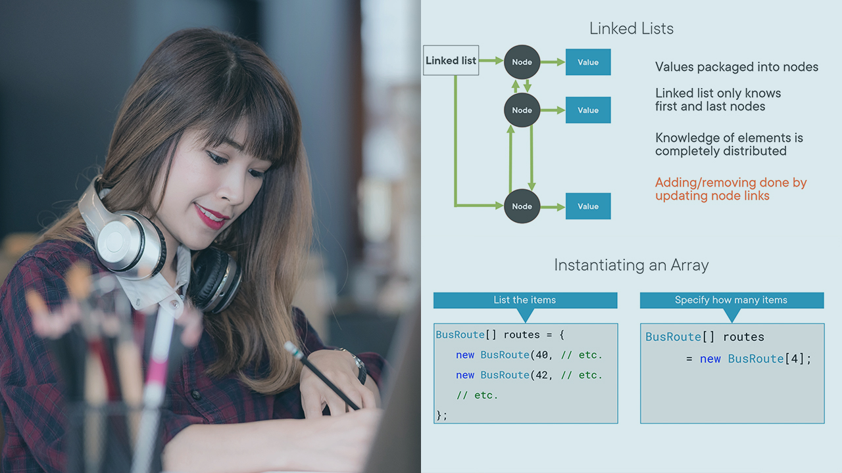842x473 pixels.
Task: Select the middle Node circle in the diagram
Action: [x=522, y=110]
